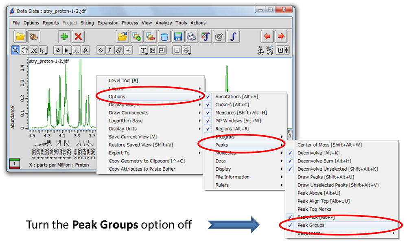The width and height of the screenshot is (407, 244).
Task: Open the Slicing menu in menu bar
Action: 87,23
